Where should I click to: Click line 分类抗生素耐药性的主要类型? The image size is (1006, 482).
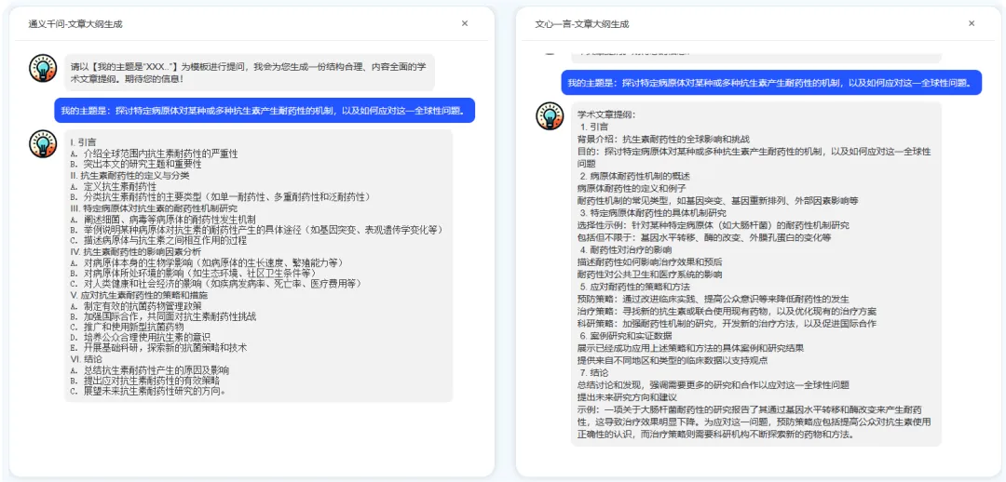220,196
